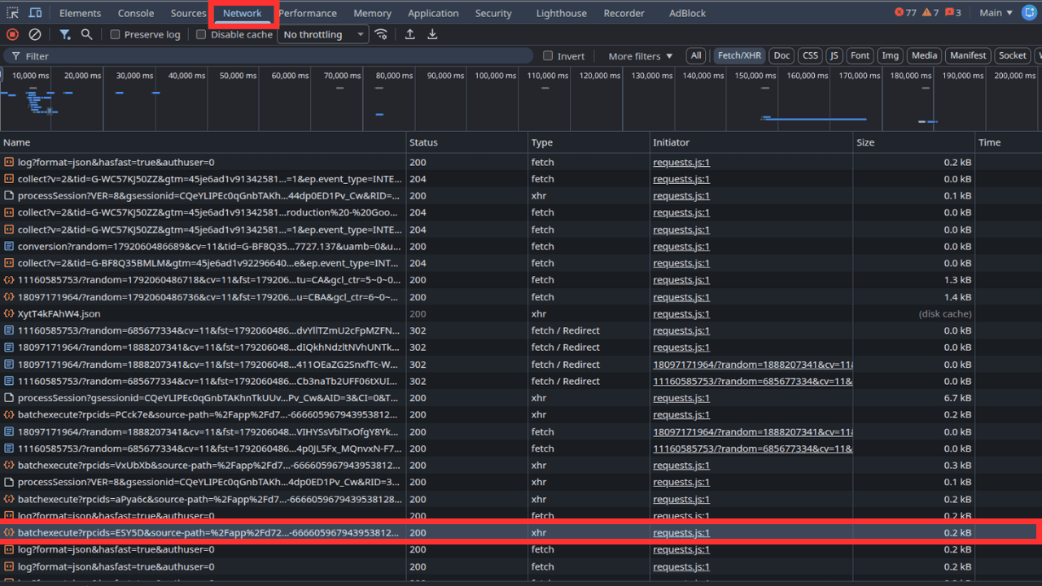Click the icon beside batchexecute?rpcids=ESY5D row
Image resolution: width=1042 pixels, height=586 pixels.
9,533
